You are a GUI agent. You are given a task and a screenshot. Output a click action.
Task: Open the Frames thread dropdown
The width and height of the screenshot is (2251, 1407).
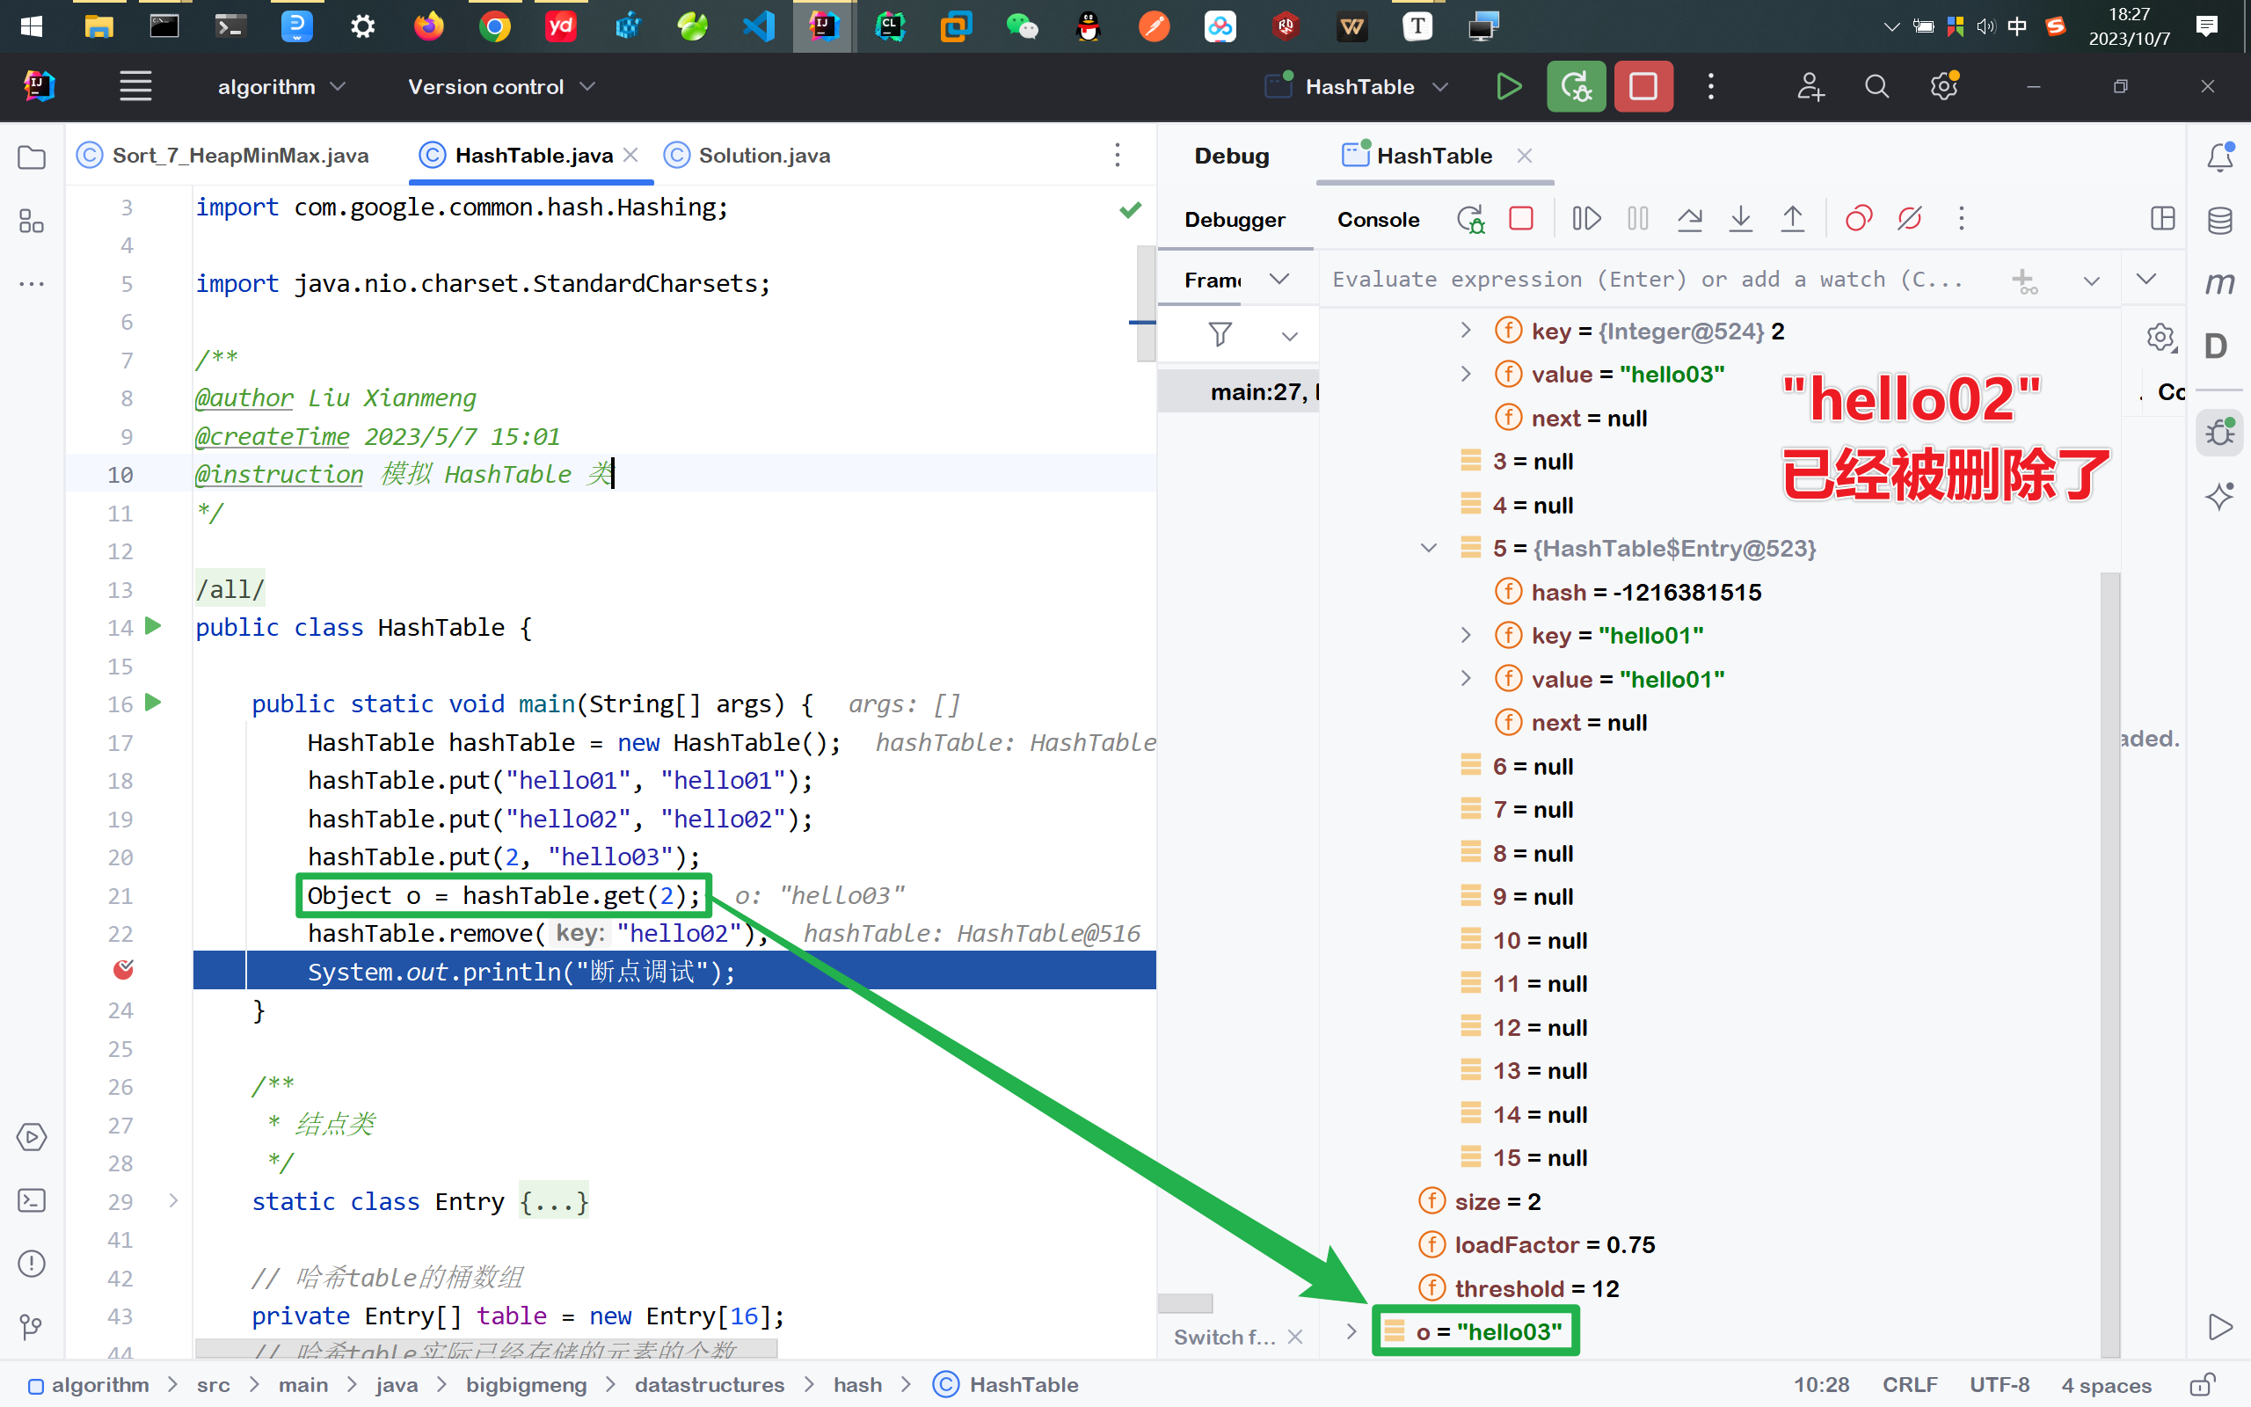click(1280, 279)
